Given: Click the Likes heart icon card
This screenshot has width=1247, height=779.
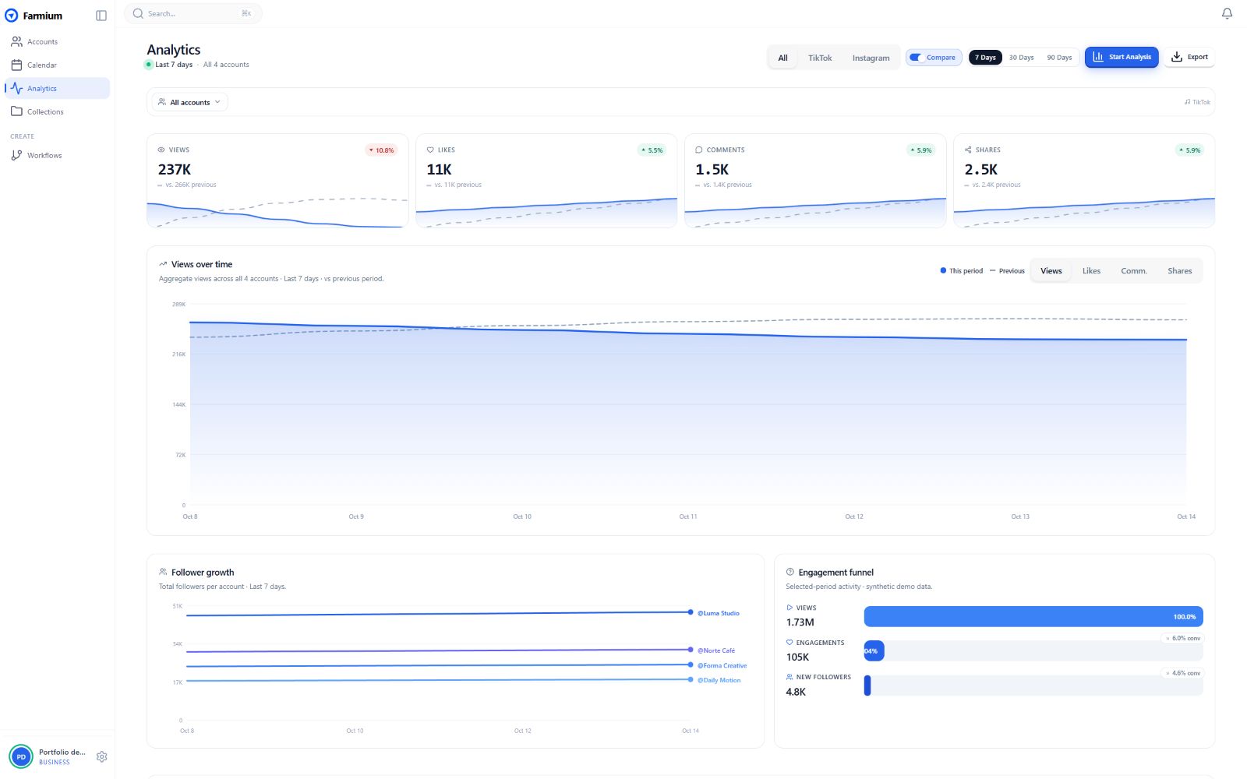Looking at the screenshot, I should click(430, 150).
